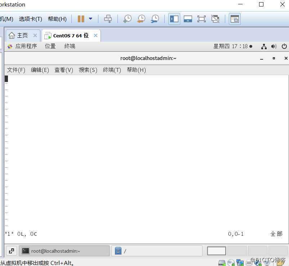Select the / file manager taskbar entry
289x266 pixels.
[x=157, y=251]
